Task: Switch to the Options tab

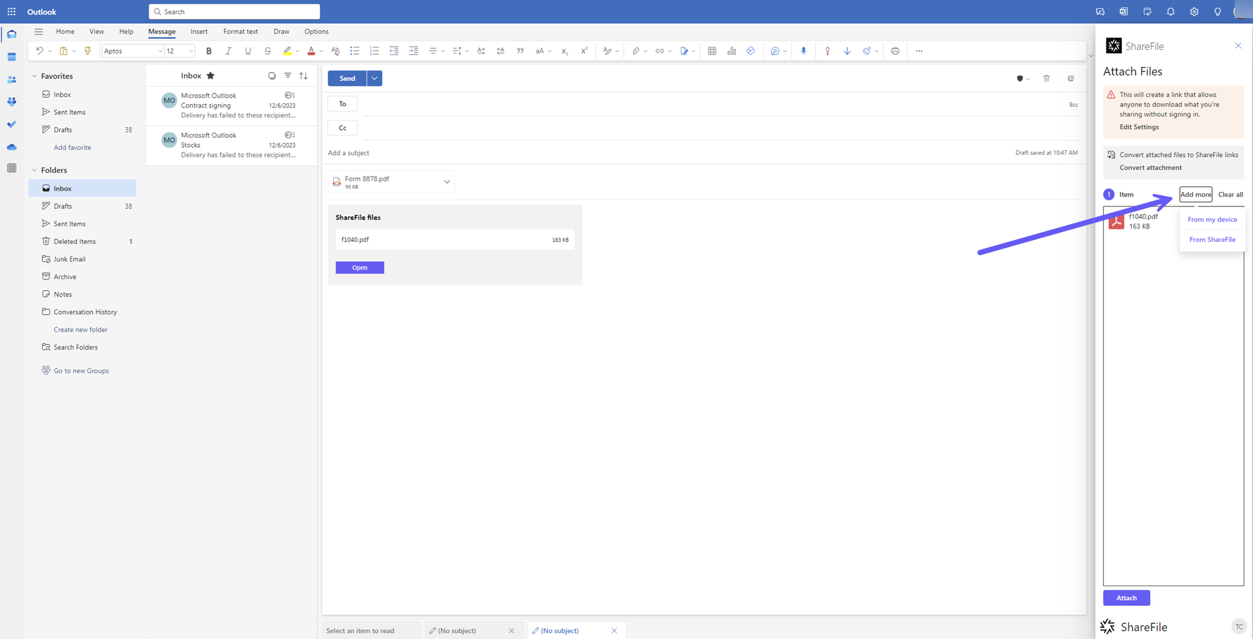Action: point(317,32)
